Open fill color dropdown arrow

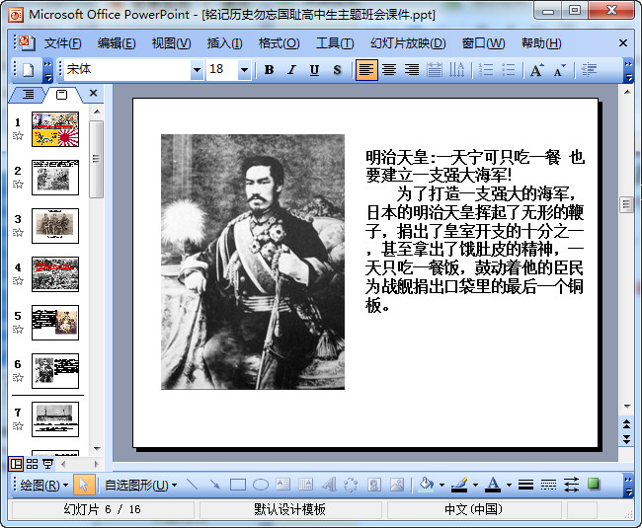click(441, 485)
